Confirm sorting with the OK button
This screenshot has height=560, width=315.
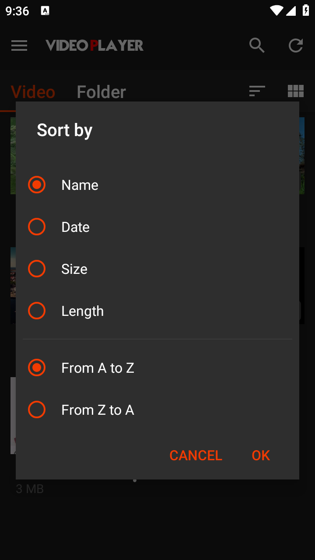tap(261, 455)
